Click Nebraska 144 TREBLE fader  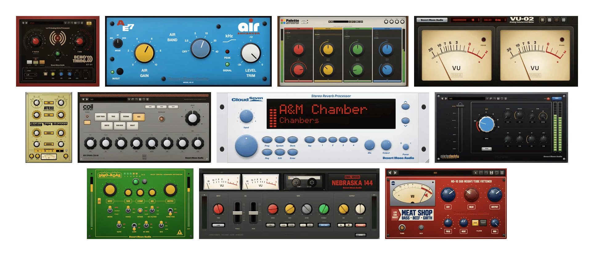[237, 213]
